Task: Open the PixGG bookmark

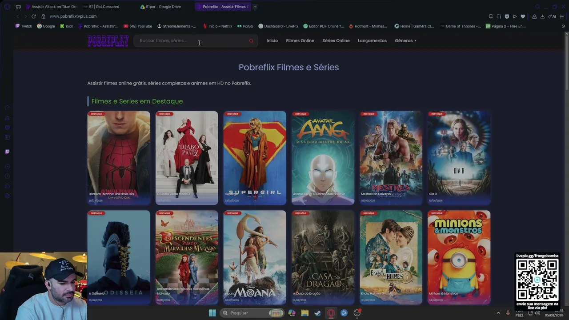Action: tap(245, 26)
